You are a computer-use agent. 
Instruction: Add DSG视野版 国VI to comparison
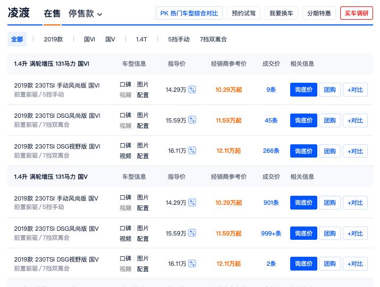pos(355,151)
